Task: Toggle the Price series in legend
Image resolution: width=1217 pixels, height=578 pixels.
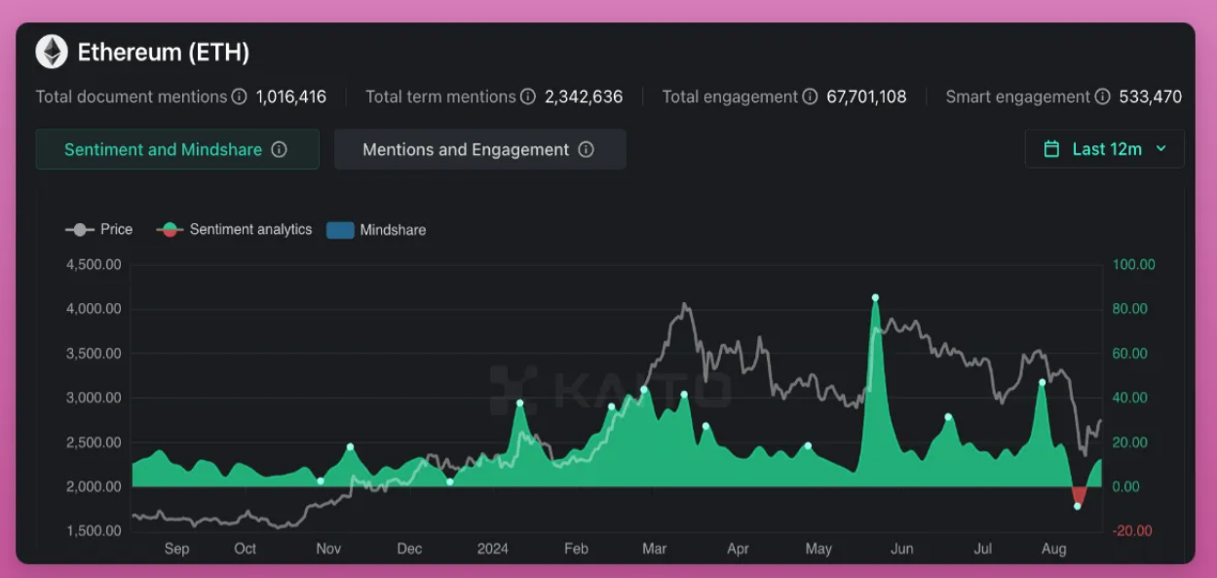Action: tap(98, 229)
